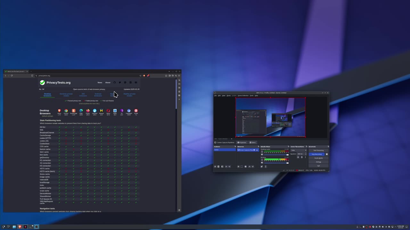Click the Edge browser icon in the table header
Viewport: 410px width, 230px height.
(81, 111)
